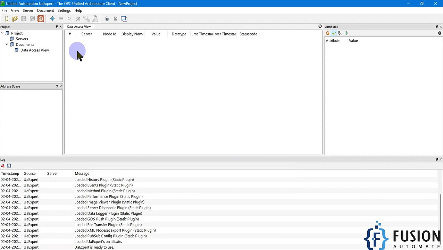Refresh attributes with the orange arrows icon
This screenshot has width=443, height=250.
(x=327, y=33)
